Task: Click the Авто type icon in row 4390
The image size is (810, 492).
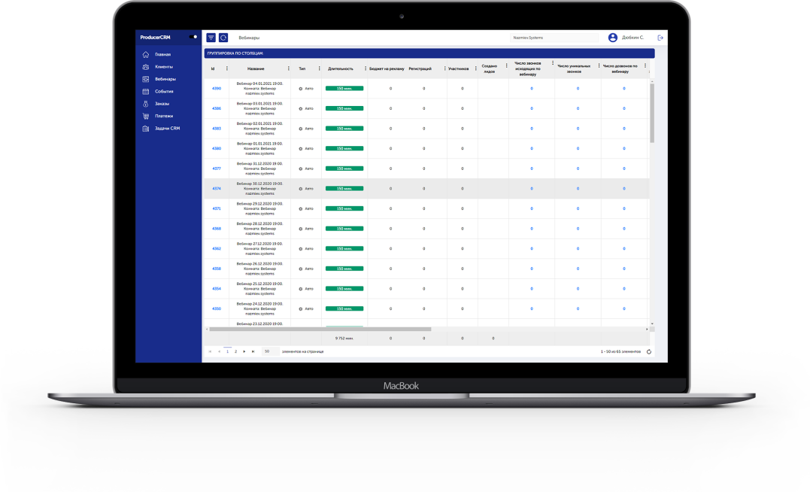Action: pyautogui.click(x=301, y=89)
